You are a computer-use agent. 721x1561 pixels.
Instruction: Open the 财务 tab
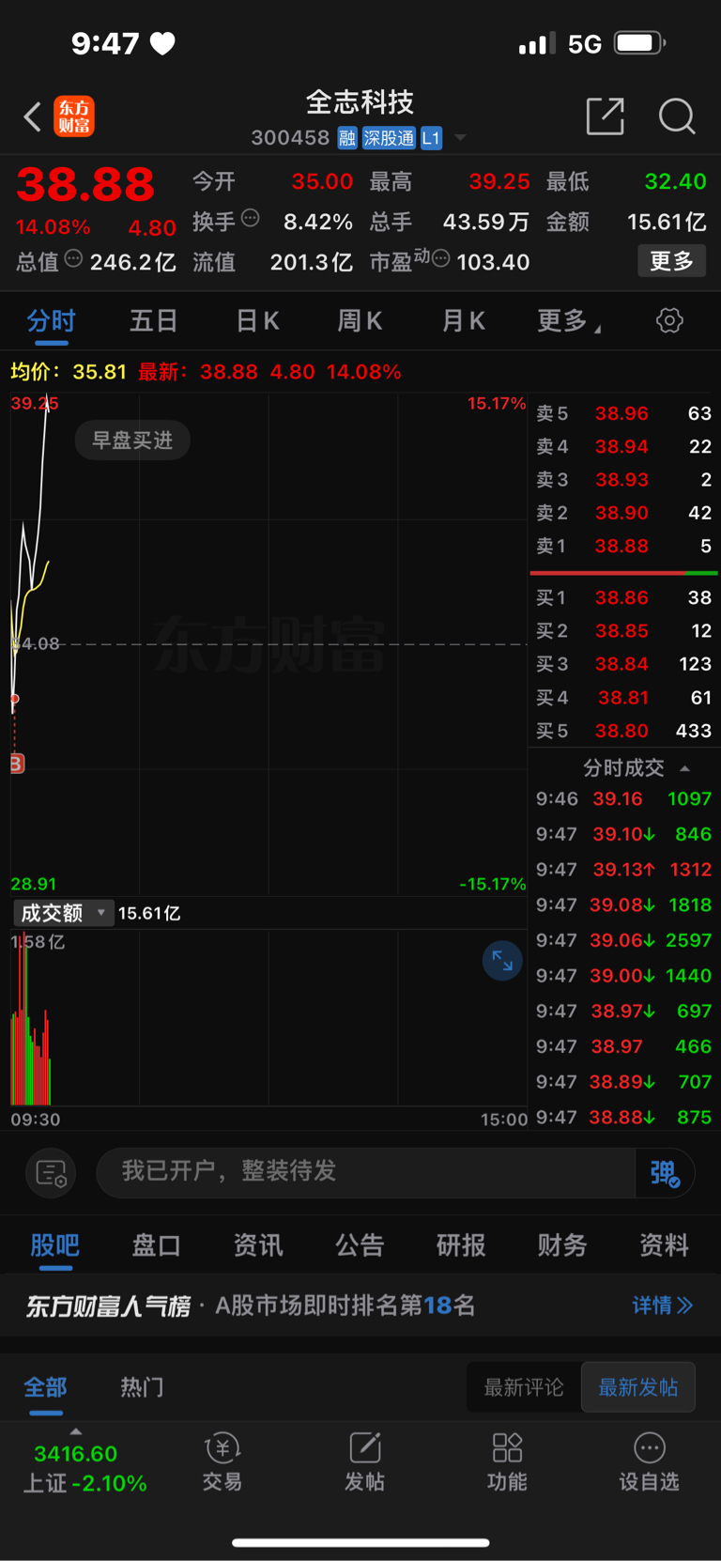point(562,1245)
